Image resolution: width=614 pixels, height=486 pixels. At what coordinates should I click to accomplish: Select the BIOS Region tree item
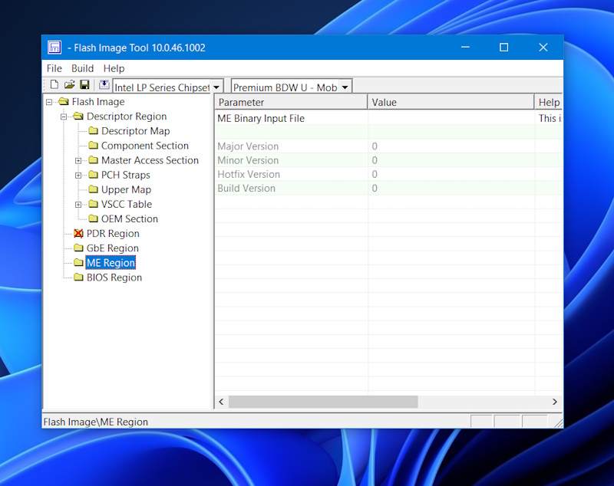pos(114,277)
